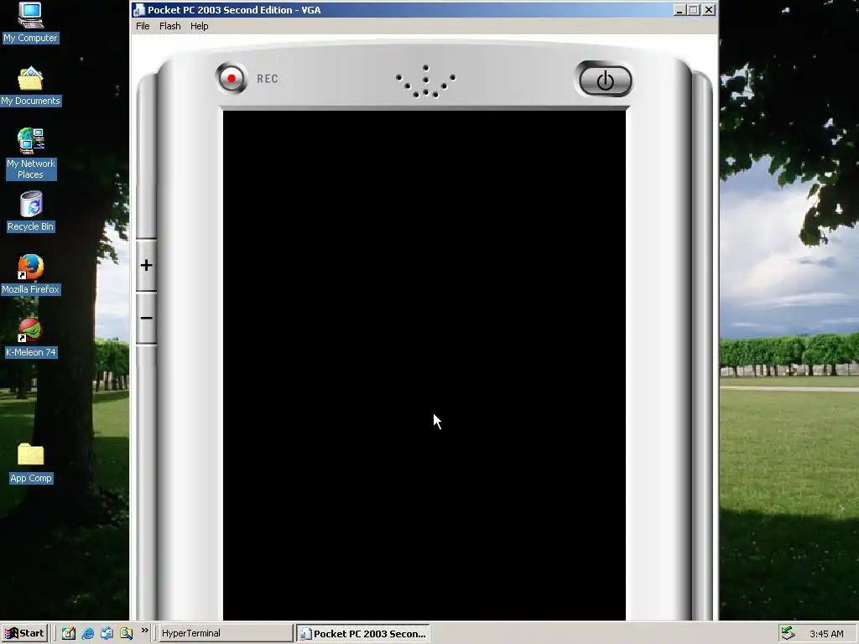Select the K-Meleon 74 shortcut
The height and width of the screenshot is (644, 859).
click(x=30, y=338)
